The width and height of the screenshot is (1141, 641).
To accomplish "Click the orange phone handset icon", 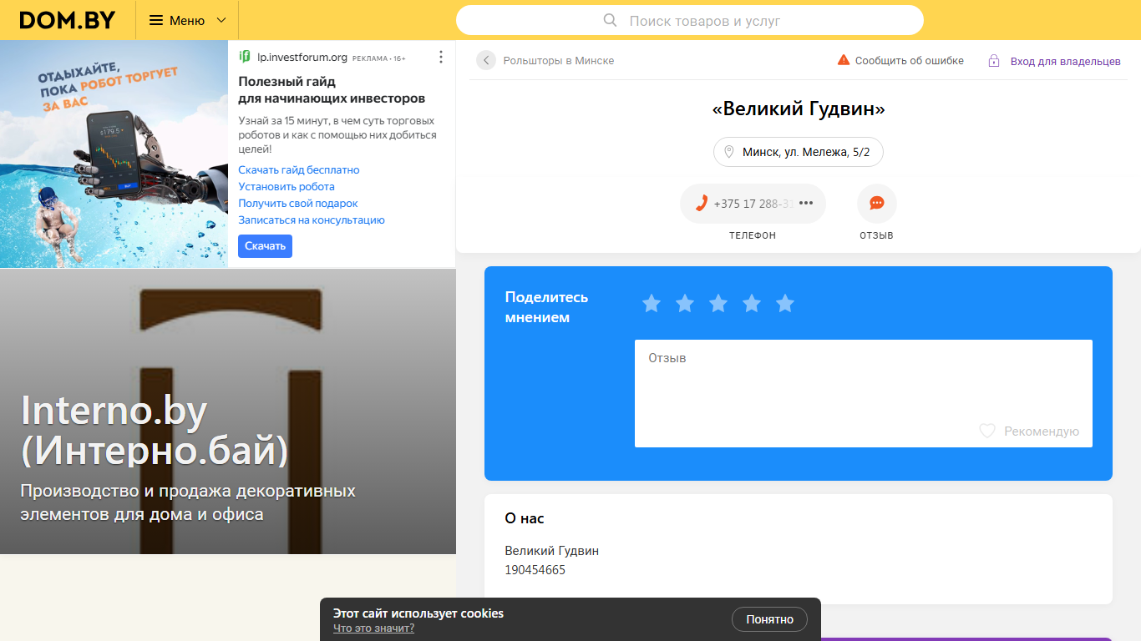I will pyautogui.click(x=702, y=203).
